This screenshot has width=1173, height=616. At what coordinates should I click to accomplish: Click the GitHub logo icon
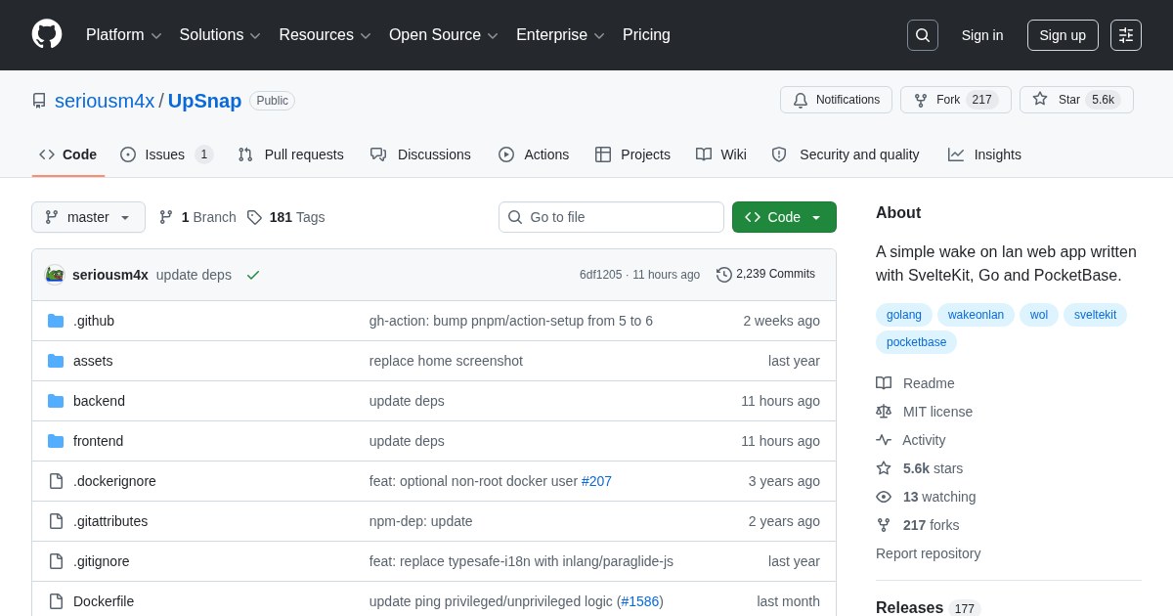click(47, 35)
